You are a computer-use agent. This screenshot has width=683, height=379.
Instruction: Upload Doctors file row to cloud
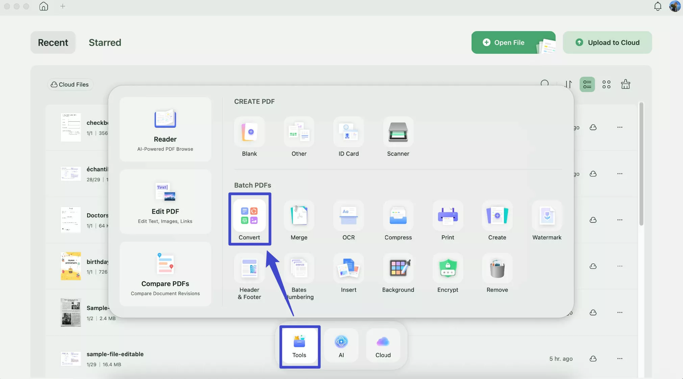click(x=593, y=220)
